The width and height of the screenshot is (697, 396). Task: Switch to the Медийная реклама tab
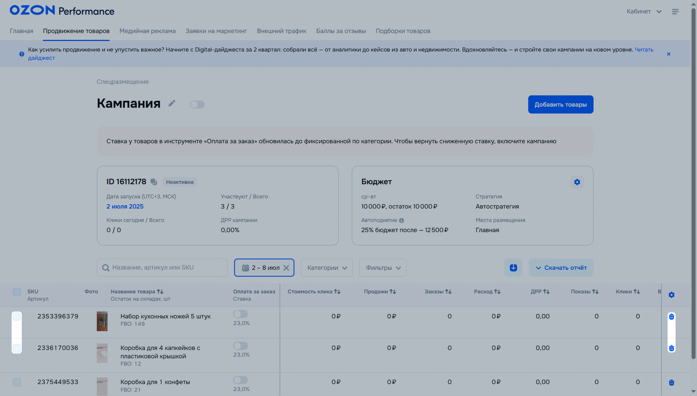pyautogui.click(x=147, y=31)
